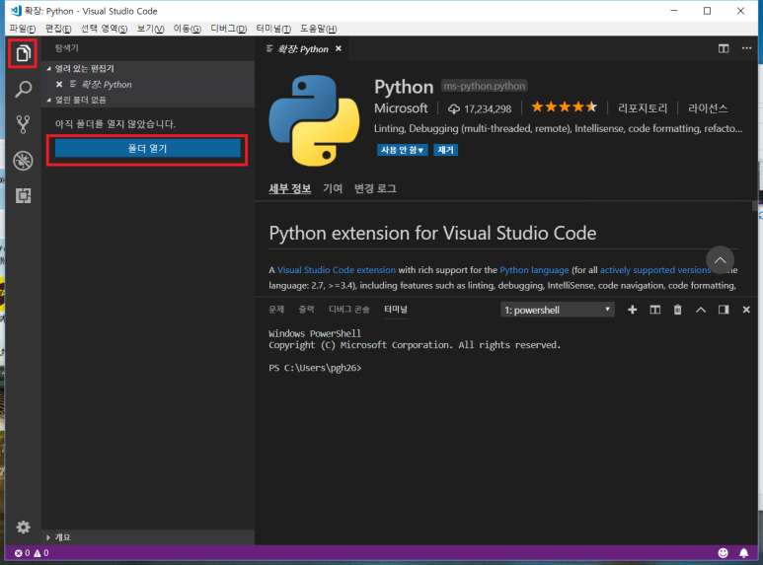Click the install count download icon

coord(453,108)
